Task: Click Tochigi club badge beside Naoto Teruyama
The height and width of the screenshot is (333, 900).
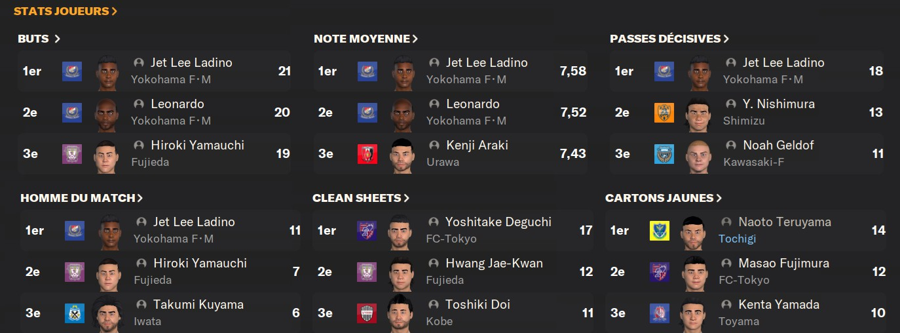Action: point(660,230)
